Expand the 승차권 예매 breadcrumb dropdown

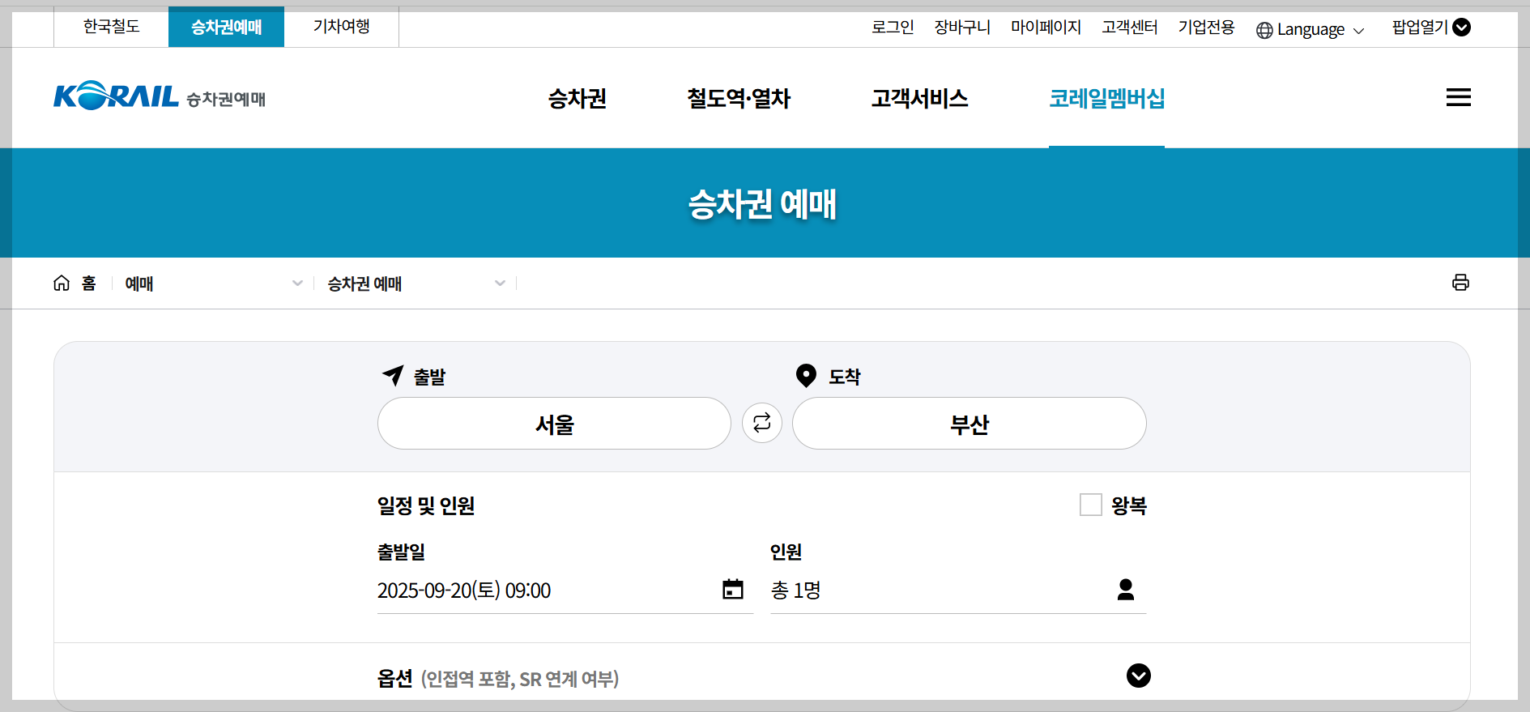click(x=416, y=284)
